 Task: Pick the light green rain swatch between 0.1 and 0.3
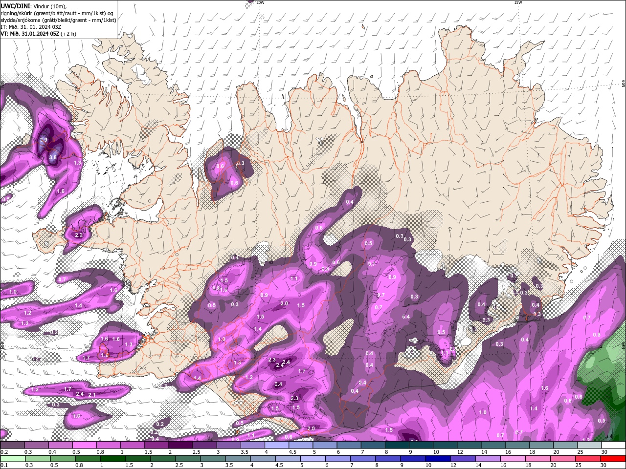pos(12,458)
